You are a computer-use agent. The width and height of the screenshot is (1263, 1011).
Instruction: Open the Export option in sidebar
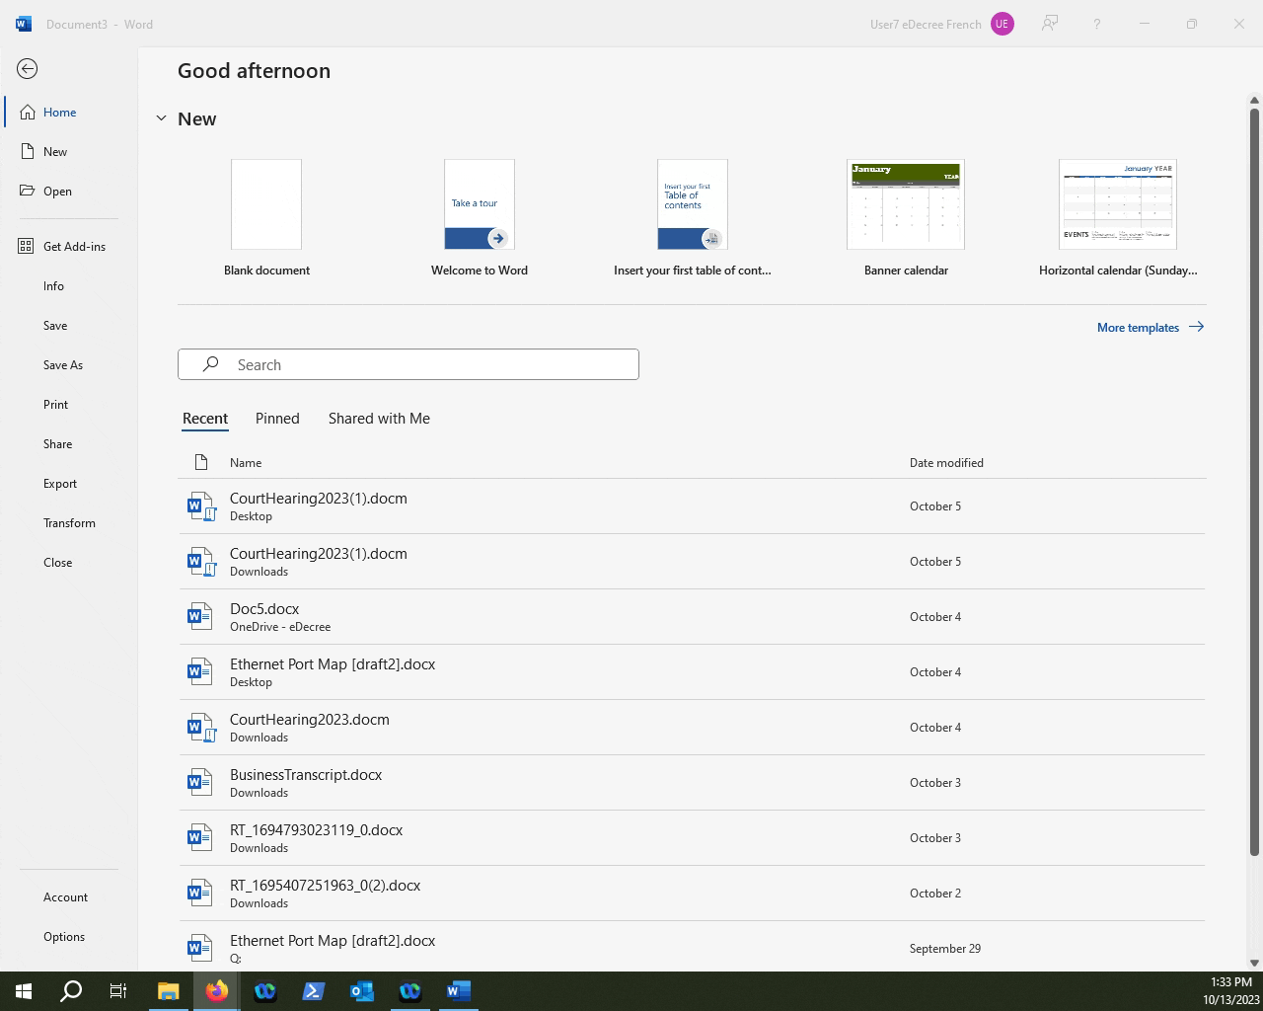click(60, 484)
